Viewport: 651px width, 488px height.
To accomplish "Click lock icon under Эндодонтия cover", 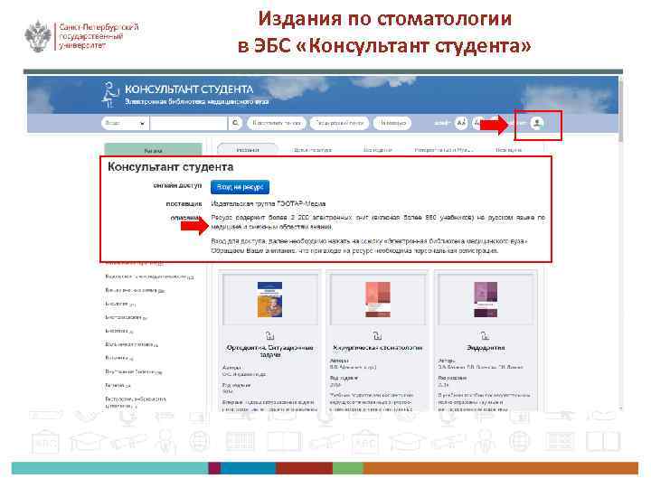I will [485, 335].
